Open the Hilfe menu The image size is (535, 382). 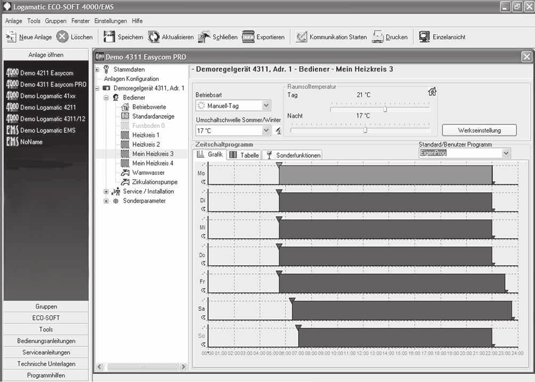(137, 21)
